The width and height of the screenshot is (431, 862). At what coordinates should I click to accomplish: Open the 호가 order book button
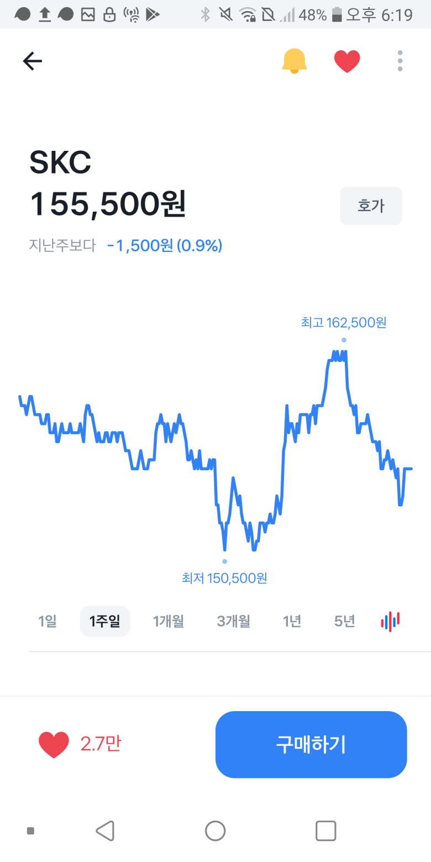pos(371,206)
